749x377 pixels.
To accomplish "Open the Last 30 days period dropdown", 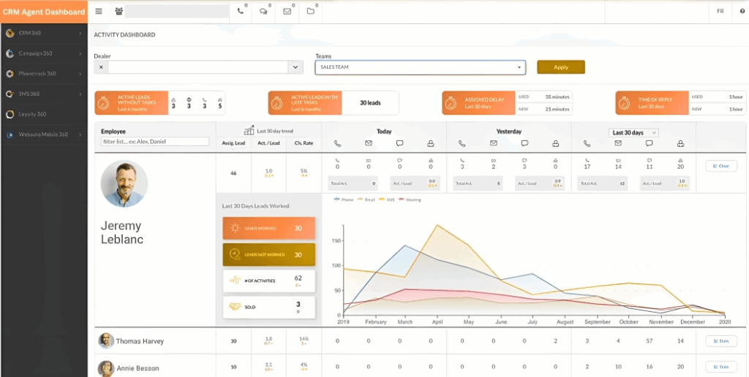I will (633, 132).
